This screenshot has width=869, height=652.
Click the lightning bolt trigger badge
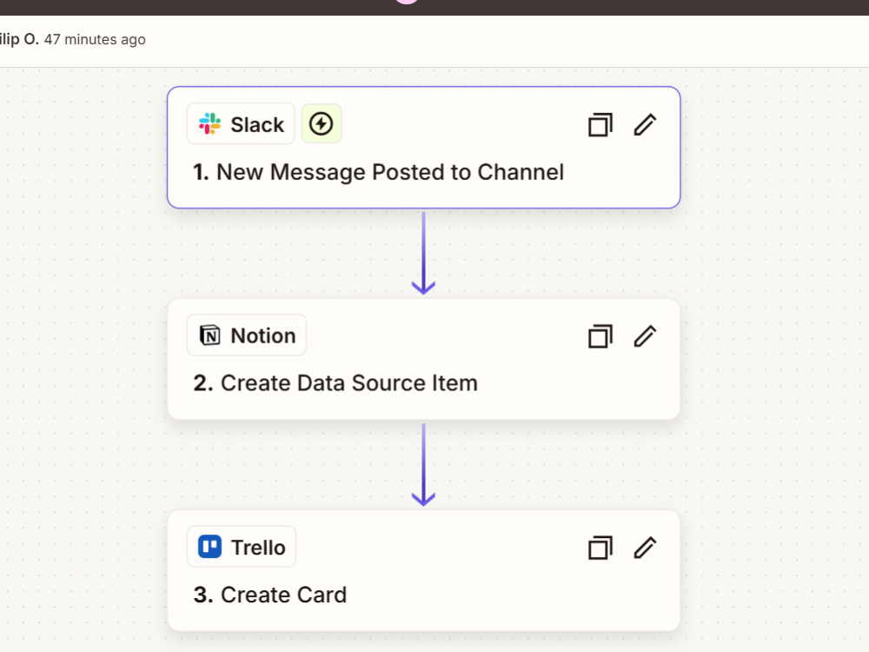coord(322,123)
